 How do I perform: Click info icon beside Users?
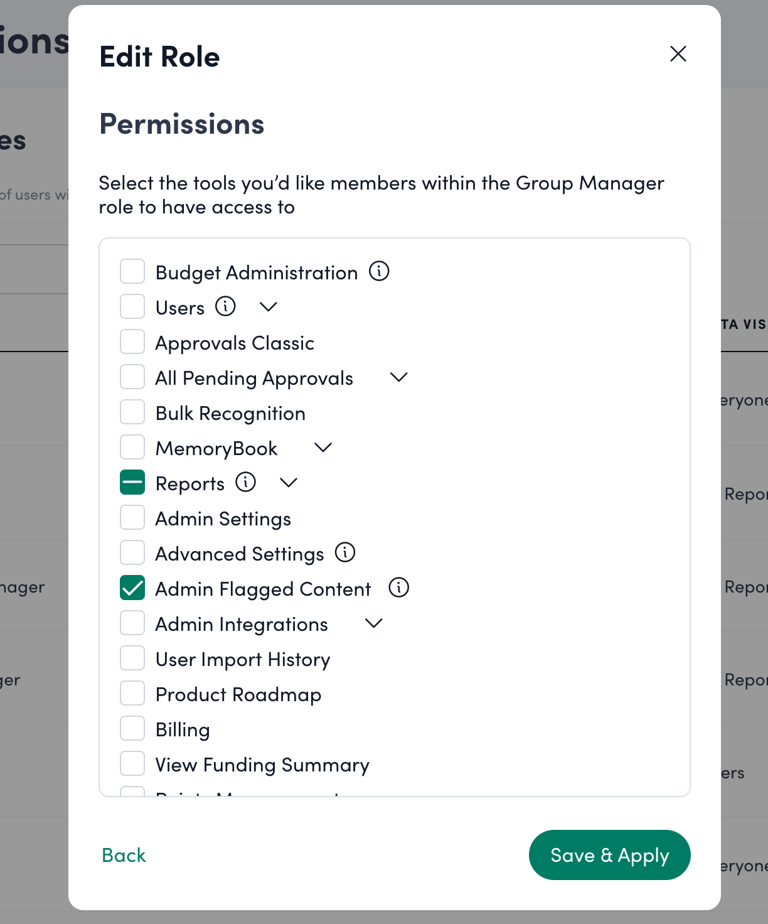[x=225, y=306]
